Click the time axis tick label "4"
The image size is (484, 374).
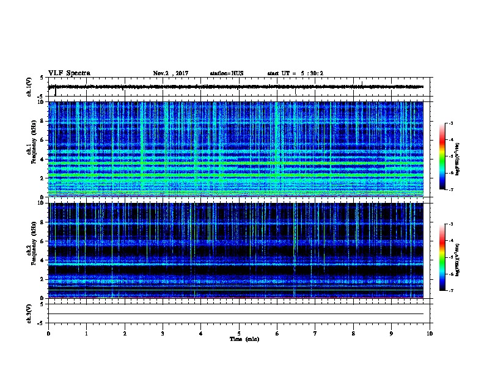(201, 334)
